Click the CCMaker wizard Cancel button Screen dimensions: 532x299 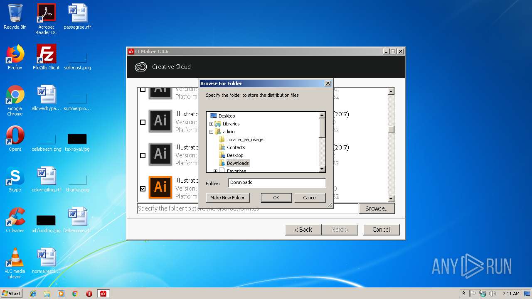381,230
